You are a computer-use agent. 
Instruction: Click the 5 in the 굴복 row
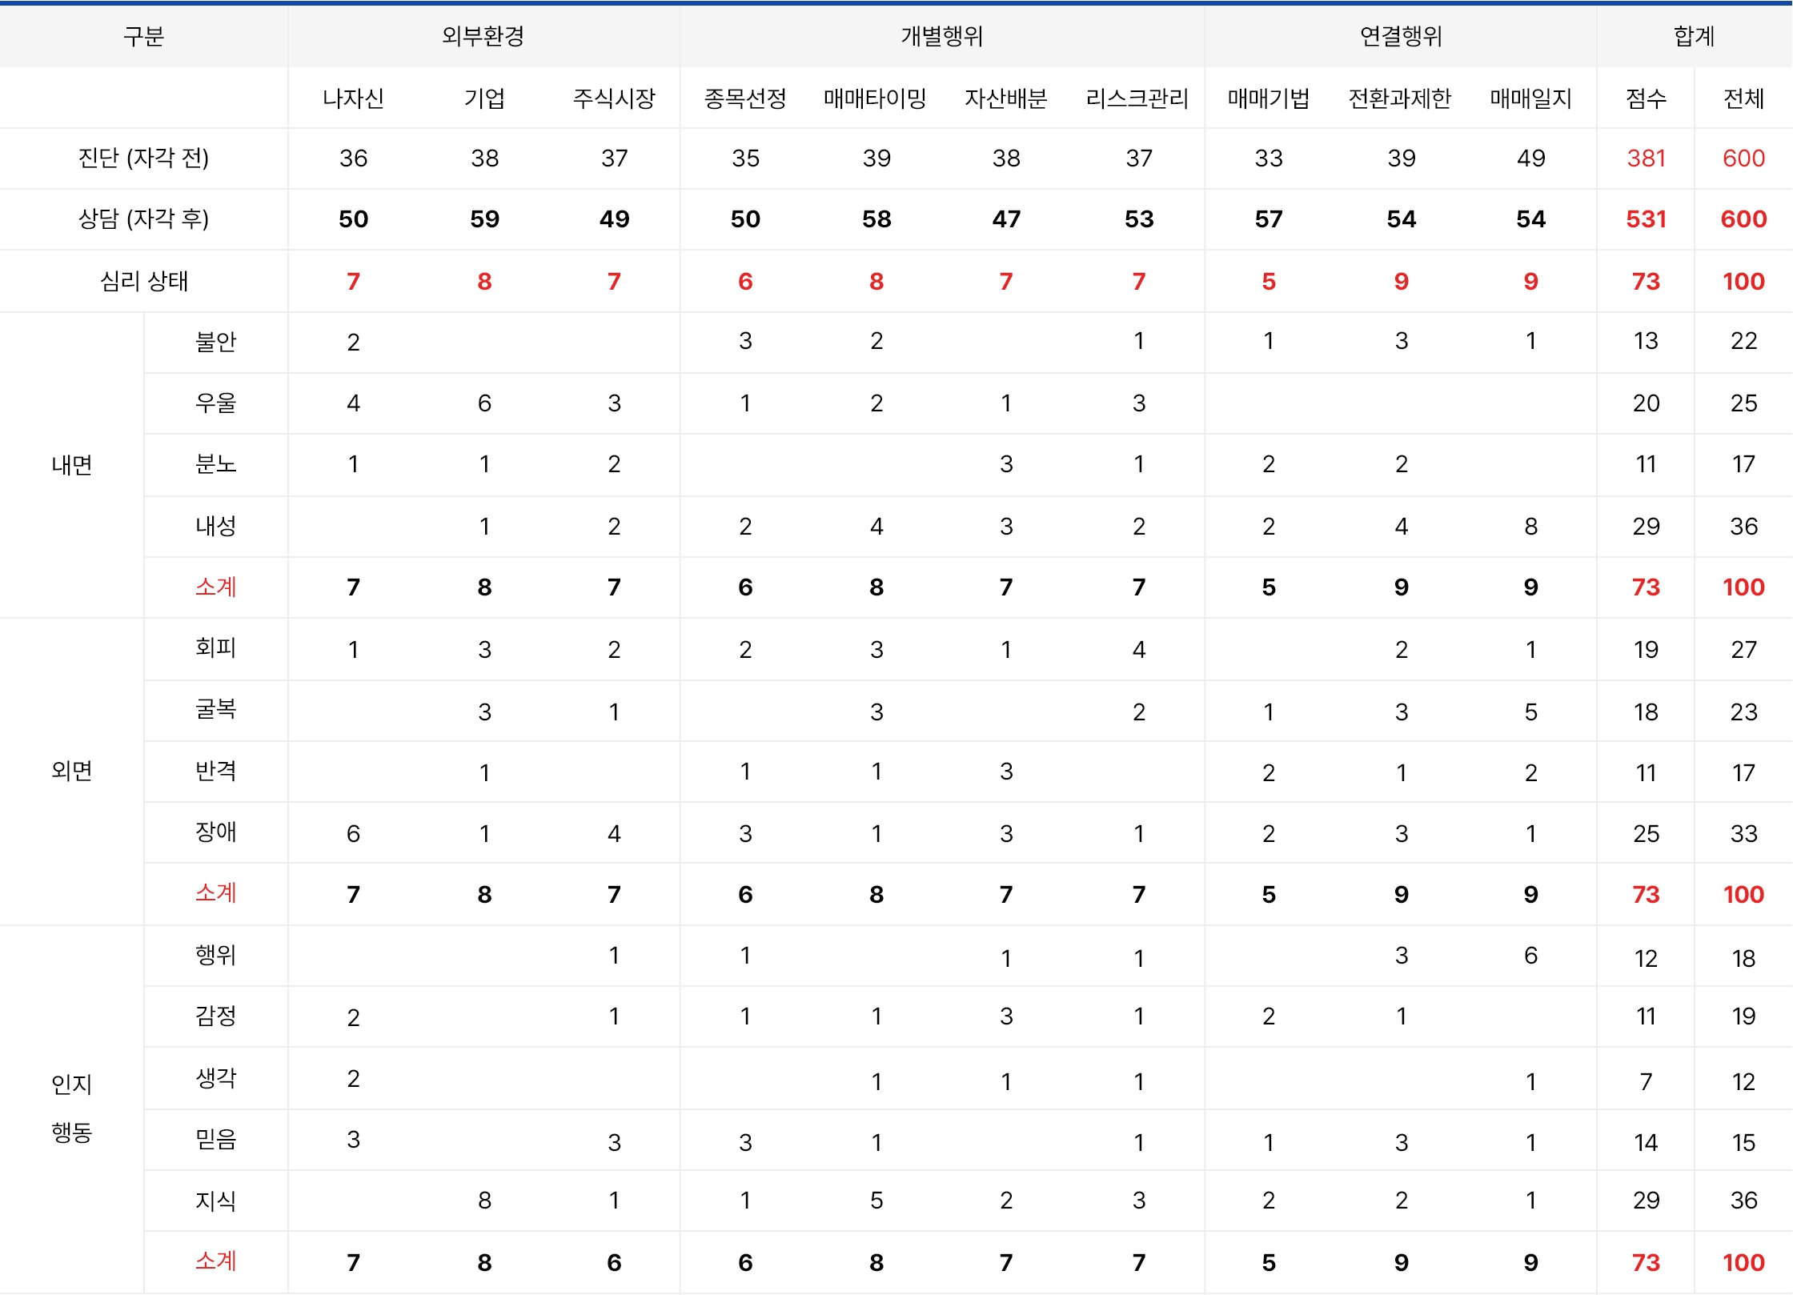click(1530, 712)
